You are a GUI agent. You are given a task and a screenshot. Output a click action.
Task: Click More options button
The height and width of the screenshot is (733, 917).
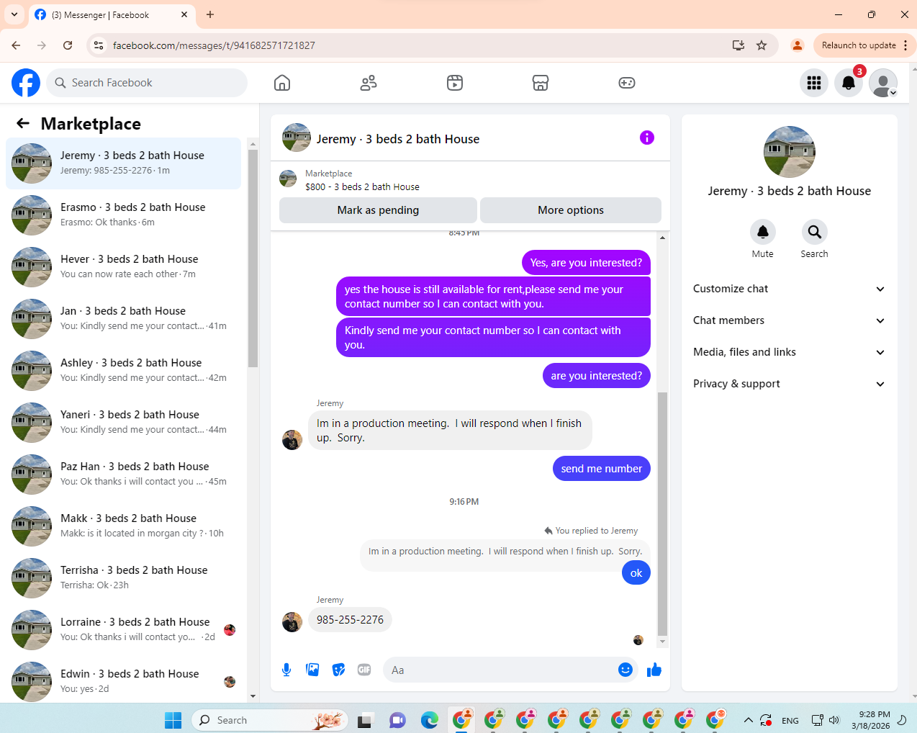click(571, 210)
